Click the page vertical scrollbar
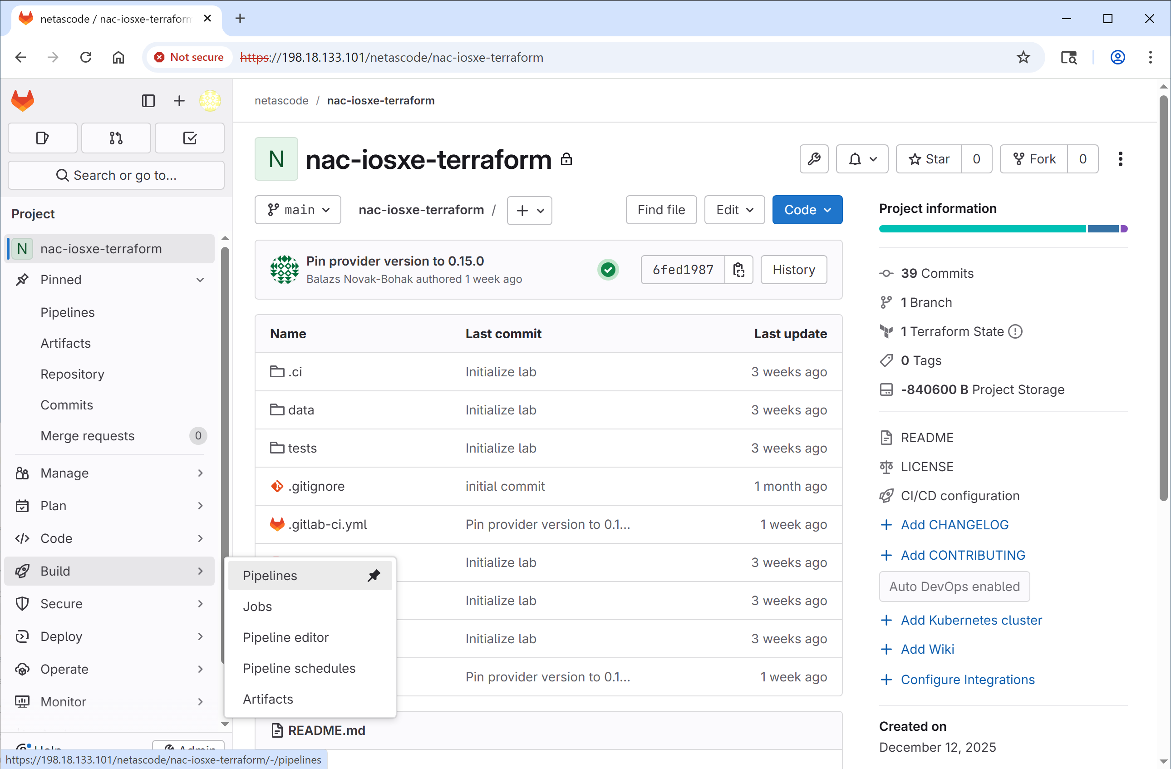Screen dimensions: 1171x769 (1163, 299)
